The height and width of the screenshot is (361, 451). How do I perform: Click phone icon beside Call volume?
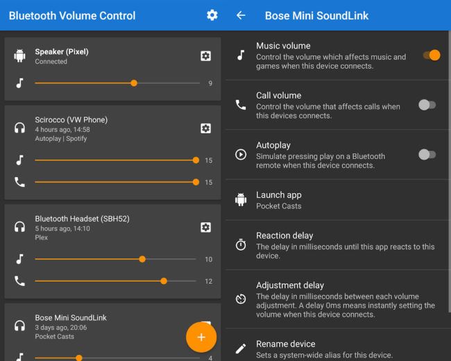[x=241, y=105]
